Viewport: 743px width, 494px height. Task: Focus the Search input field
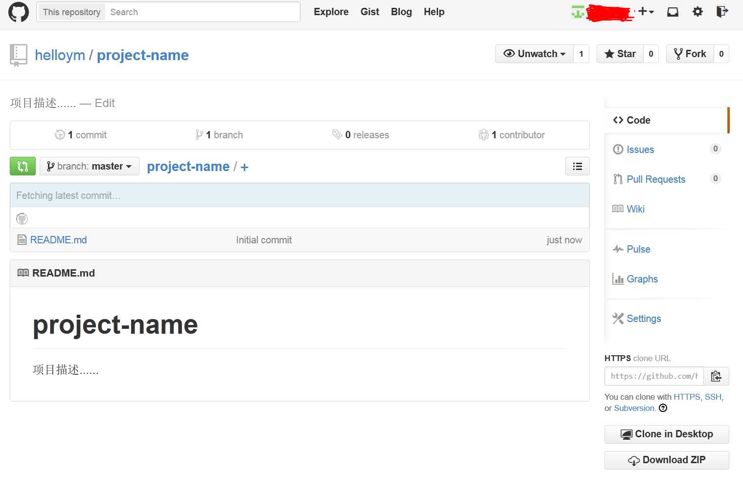(202, 12)
